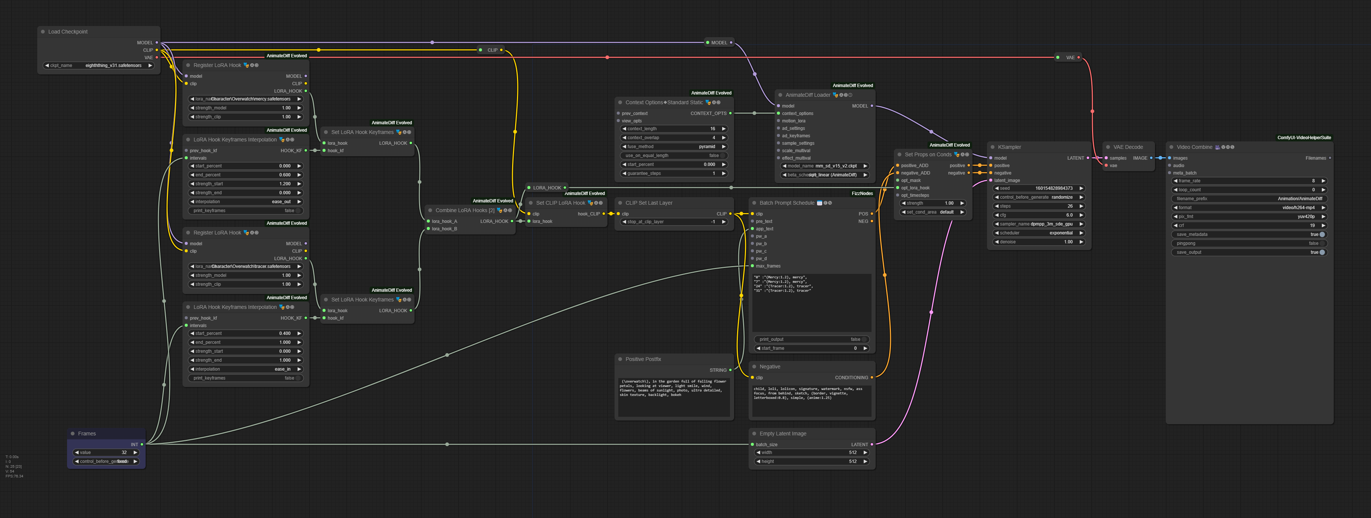Click the FizzNodes badge label
The image size is (1371, 518).
[861, 194]
